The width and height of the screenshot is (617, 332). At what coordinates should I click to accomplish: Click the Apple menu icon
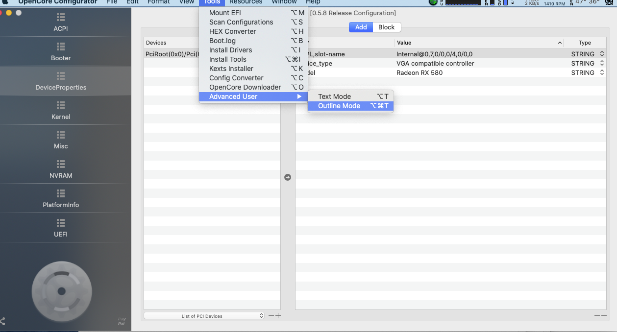(x=6, y=2)
